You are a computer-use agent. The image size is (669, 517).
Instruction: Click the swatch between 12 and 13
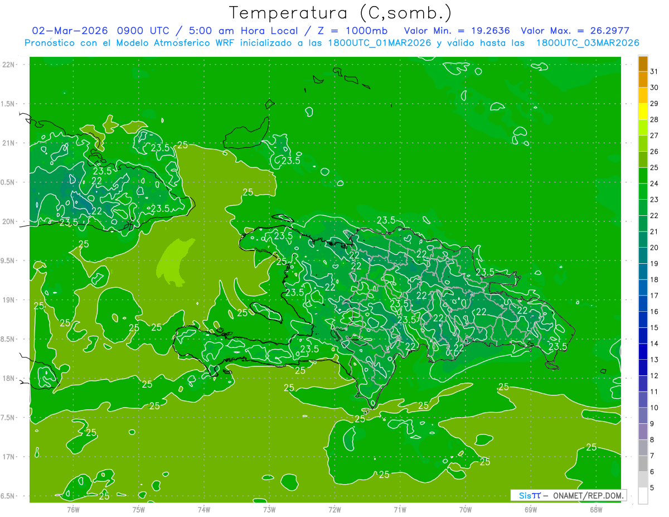643,368
